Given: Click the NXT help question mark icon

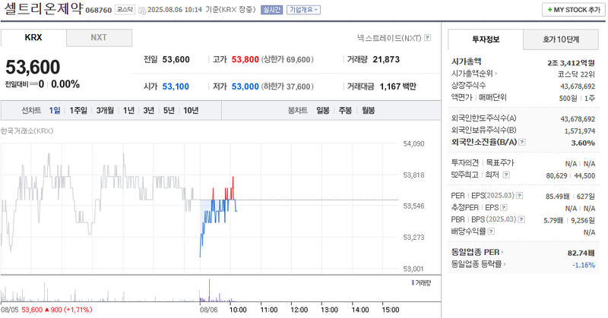Looking at the screenshot, I should [x=427, y=38].
